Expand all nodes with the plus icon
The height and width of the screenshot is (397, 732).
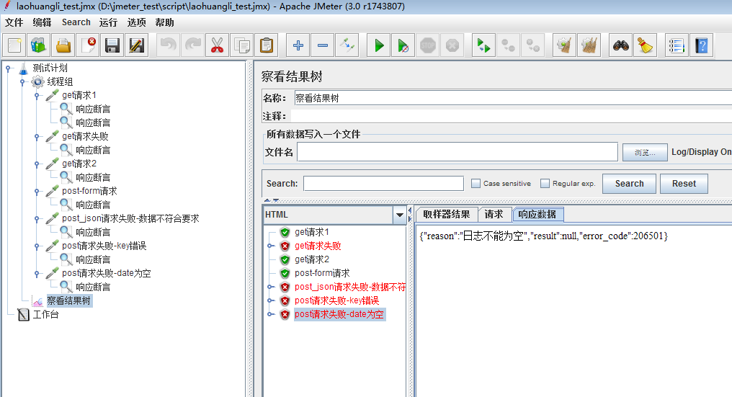click(298, 45)
